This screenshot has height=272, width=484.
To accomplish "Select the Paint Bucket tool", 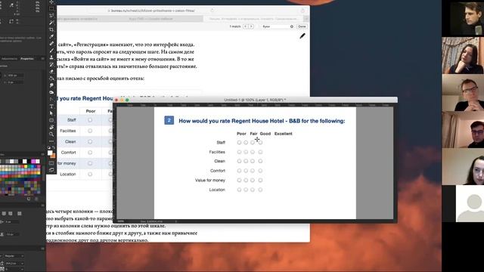I will [x=51, y=79].
